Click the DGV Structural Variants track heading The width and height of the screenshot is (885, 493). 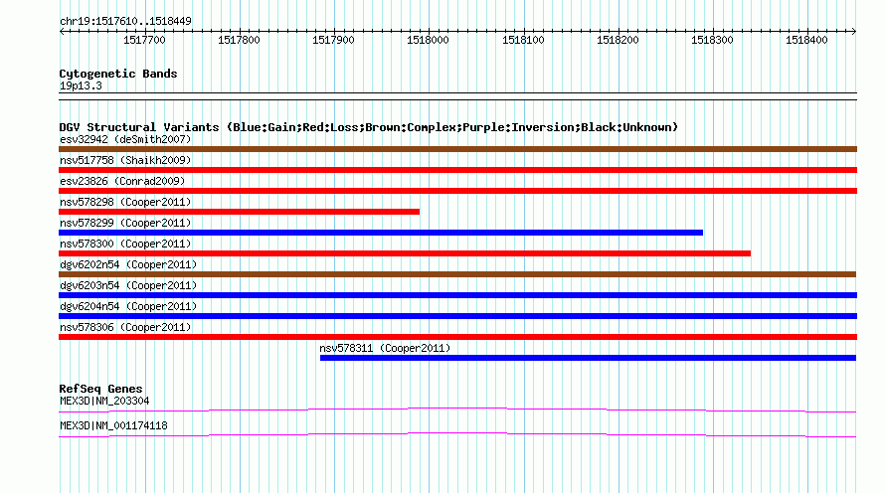tap(369, 127)
